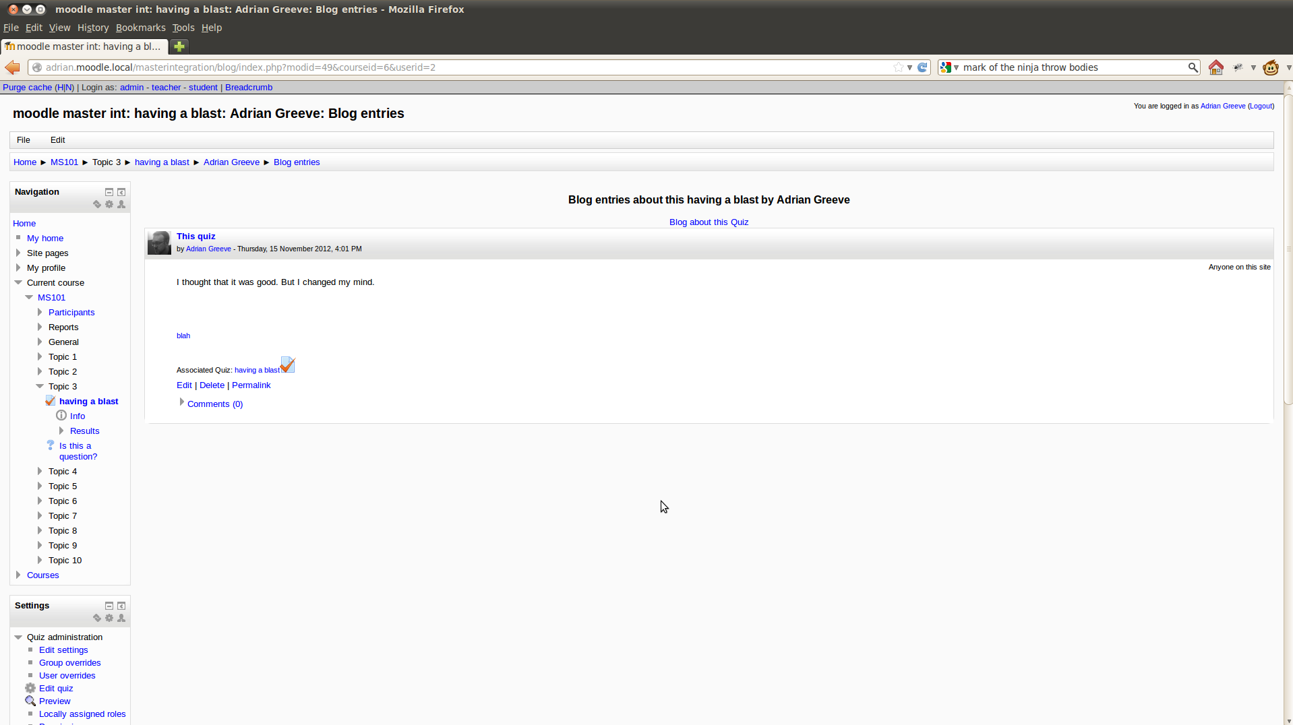
Task: Expand the Reports tree node
Action: pyautogui.click(x=40, y=327)
